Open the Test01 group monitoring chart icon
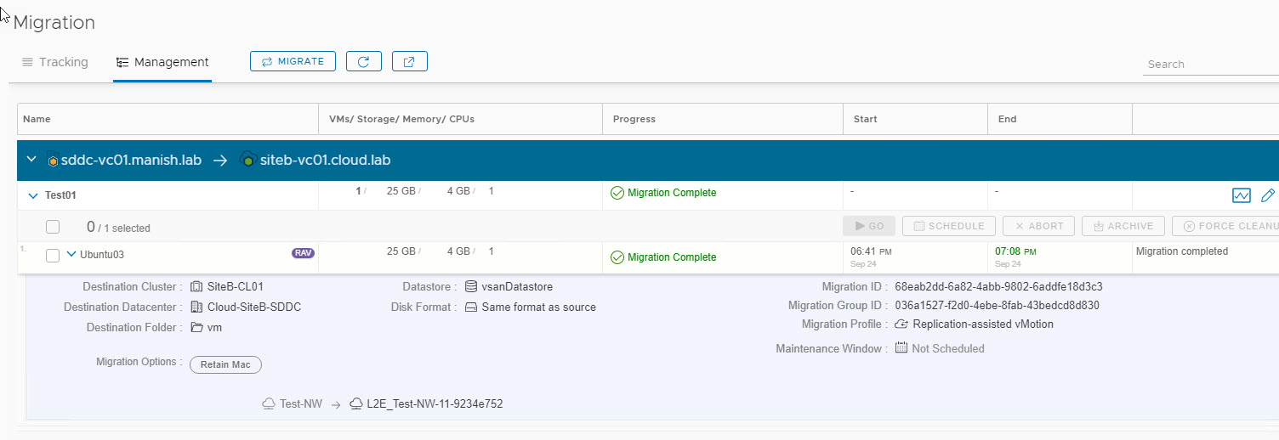Image resolution: width=1279 pixels, height=440 pixels. pyautogui.click(x=1241, y=195)
